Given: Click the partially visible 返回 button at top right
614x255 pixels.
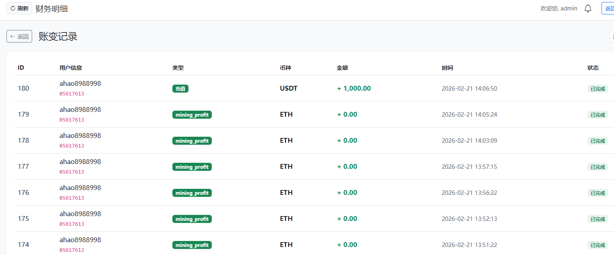Looking at the screenshot, I should point(608,8).
